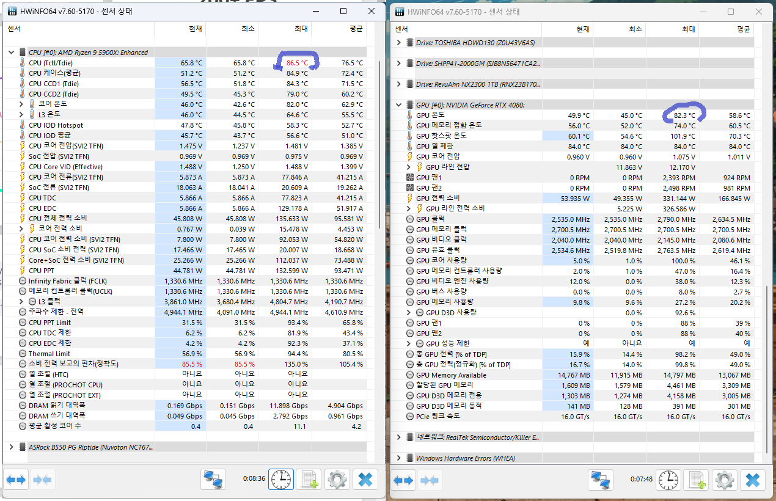
Task: Open settings gear in right GPU window
Action: (724, 481)
